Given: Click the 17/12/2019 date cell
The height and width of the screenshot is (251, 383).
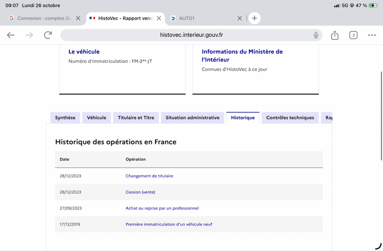Looking at the screenshot, I should [70, 224].
